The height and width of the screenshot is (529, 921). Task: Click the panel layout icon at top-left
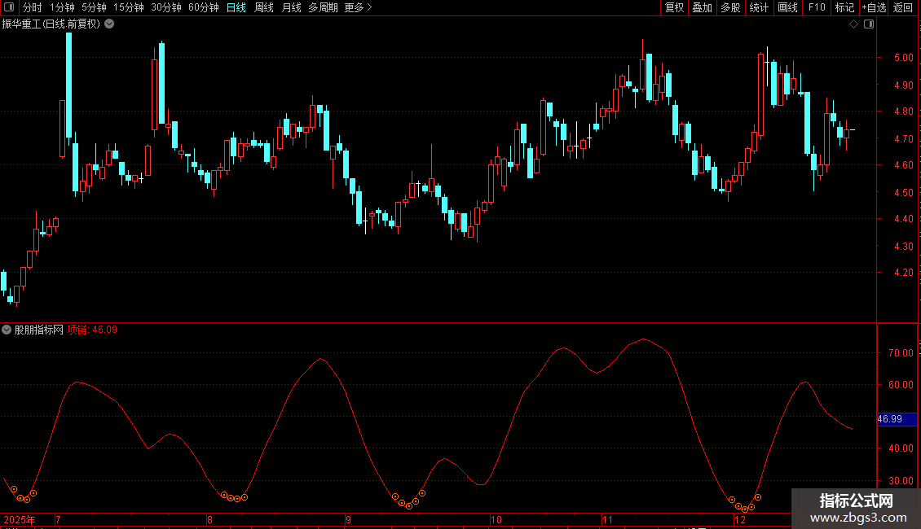click(x=9, y=7)
